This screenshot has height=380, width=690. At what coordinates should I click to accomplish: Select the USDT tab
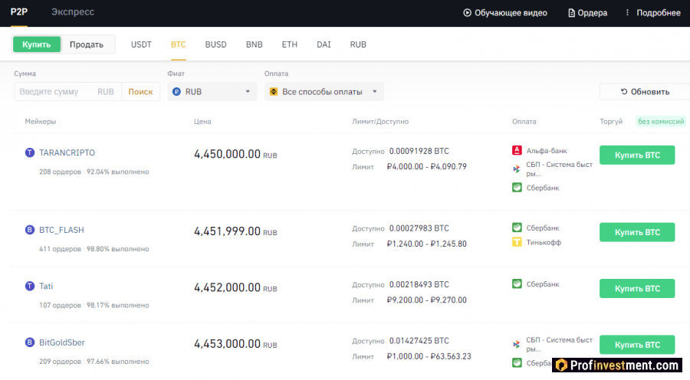pyautogui.click(x=141, y=44)
